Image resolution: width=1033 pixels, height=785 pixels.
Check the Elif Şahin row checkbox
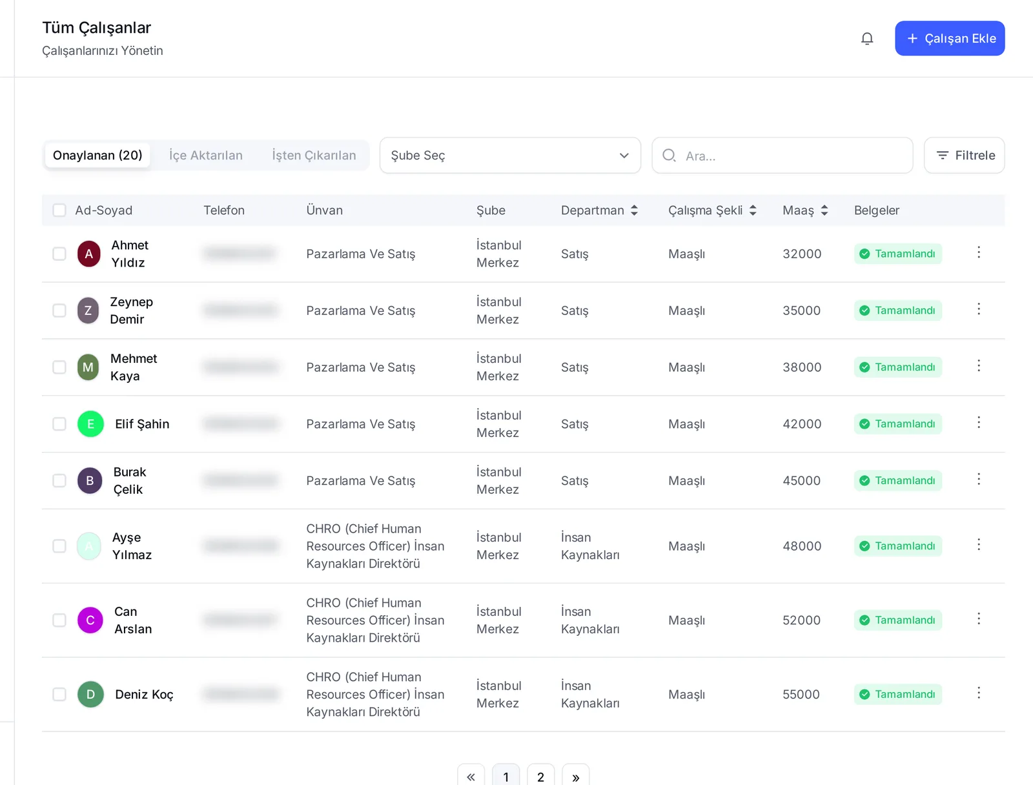59,424
